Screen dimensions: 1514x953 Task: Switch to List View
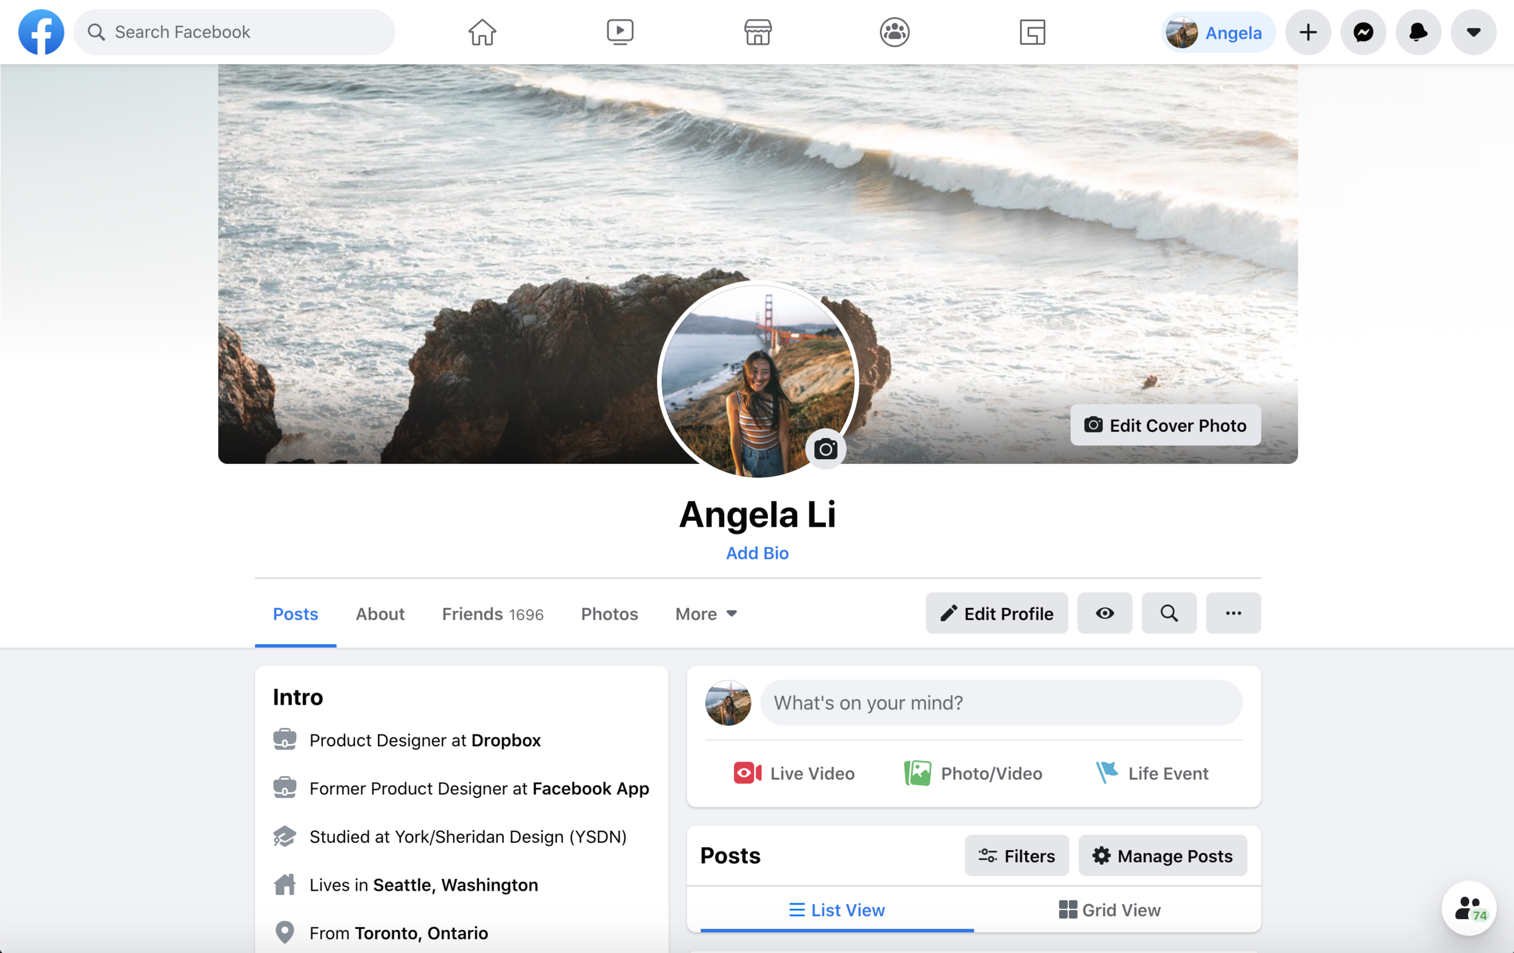coord(837,909)
